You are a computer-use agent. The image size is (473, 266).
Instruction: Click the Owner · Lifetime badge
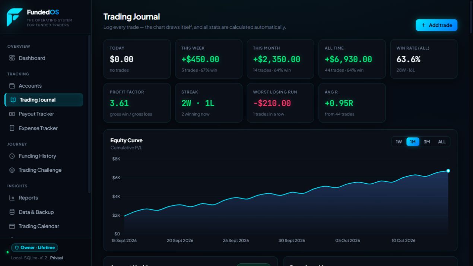coord(35,248)
